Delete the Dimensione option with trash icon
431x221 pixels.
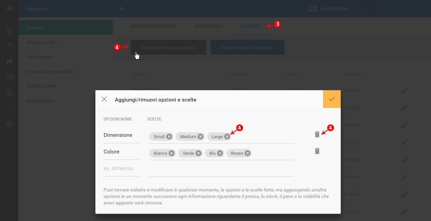[x=317, y=134]
